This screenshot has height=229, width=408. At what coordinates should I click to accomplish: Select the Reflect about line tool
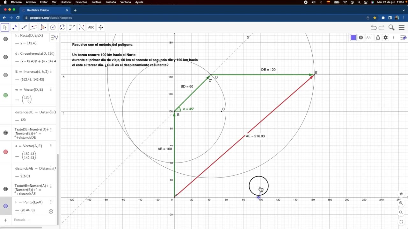click(82, 27)
